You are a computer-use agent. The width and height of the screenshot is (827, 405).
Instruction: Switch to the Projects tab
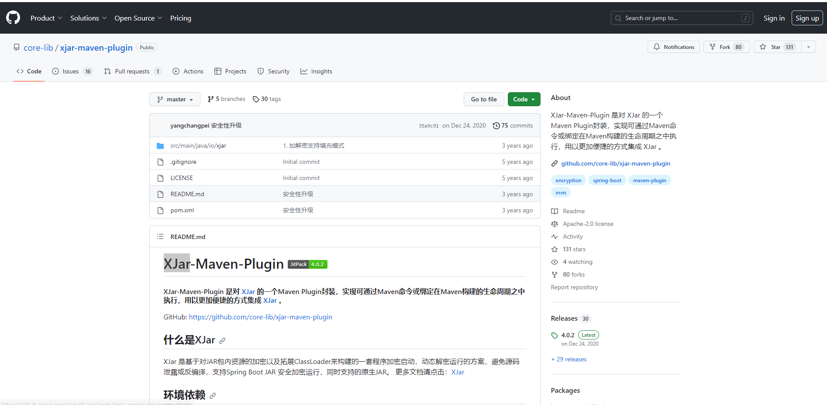231,71
